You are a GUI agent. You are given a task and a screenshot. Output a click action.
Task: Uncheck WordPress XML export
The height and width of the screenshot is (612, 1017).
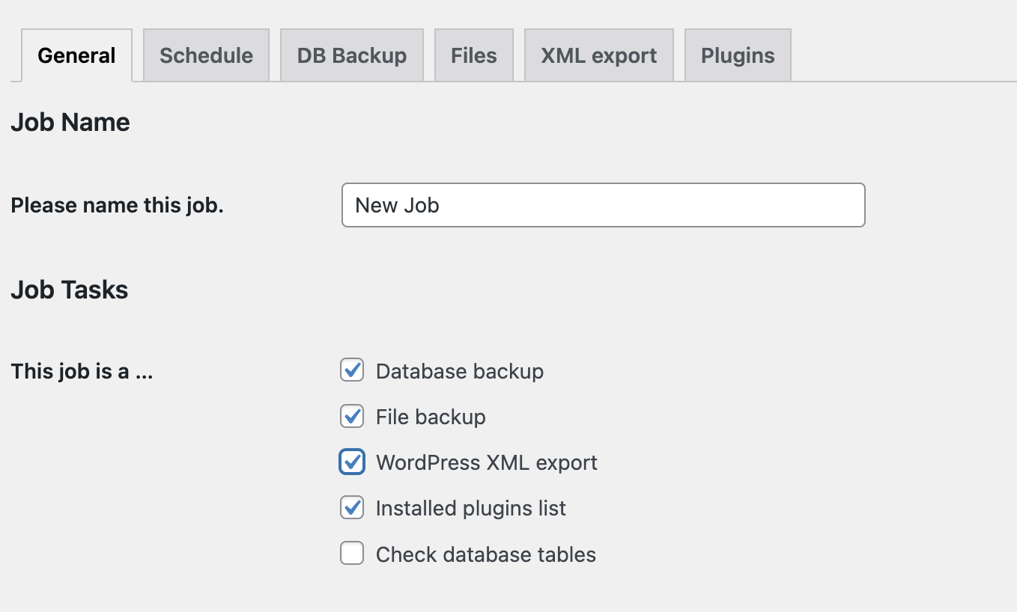[352, 462]
